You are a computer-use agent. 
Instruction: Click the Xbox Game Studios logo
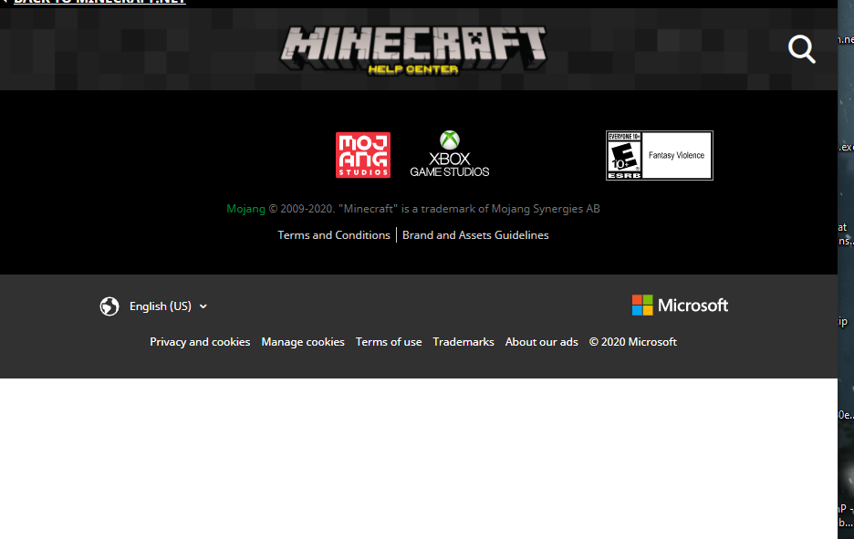[449, 154]
